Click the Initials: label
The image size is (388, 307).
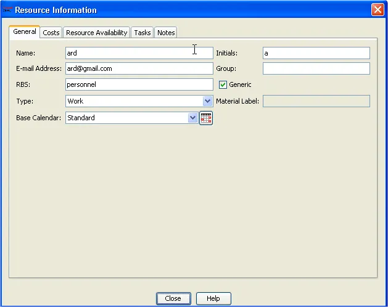coord(226,53)
